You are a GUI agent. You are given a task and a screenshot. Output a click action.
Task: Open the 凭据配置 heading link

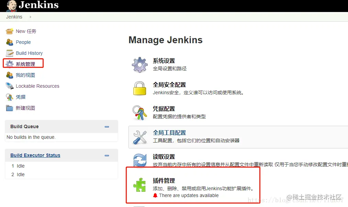164,109
